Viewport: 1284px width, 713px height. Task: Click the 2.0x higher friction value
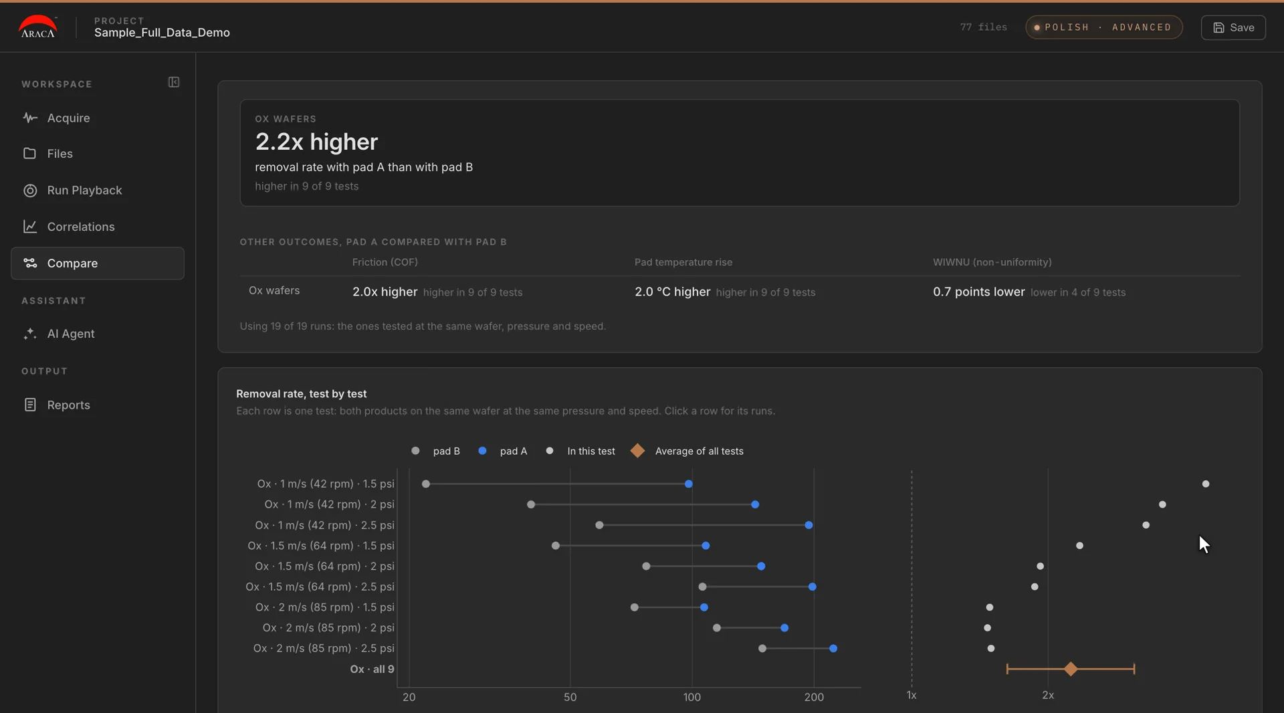point(385,292)
